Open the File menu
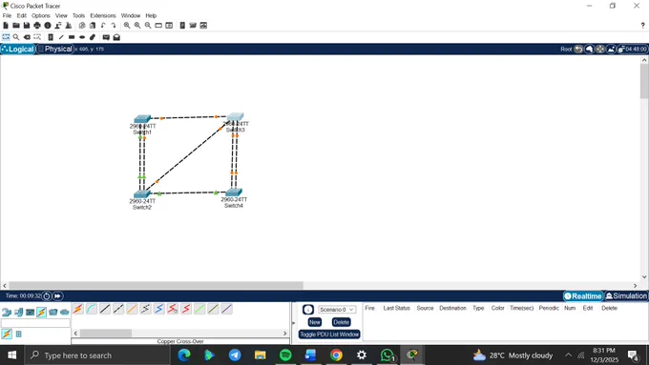 (x=7, y=15)
